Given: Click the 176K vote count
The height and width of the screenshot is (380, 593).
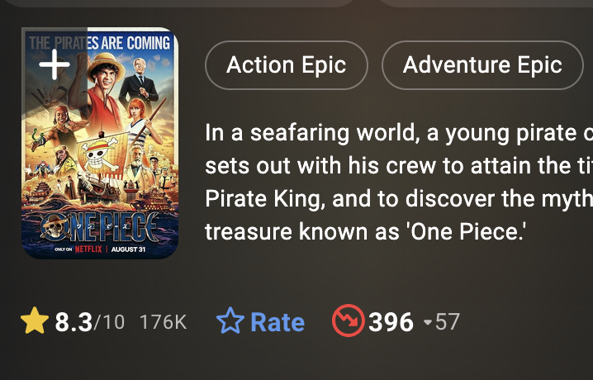Looking at the screenshot, I should pos(164,322).
